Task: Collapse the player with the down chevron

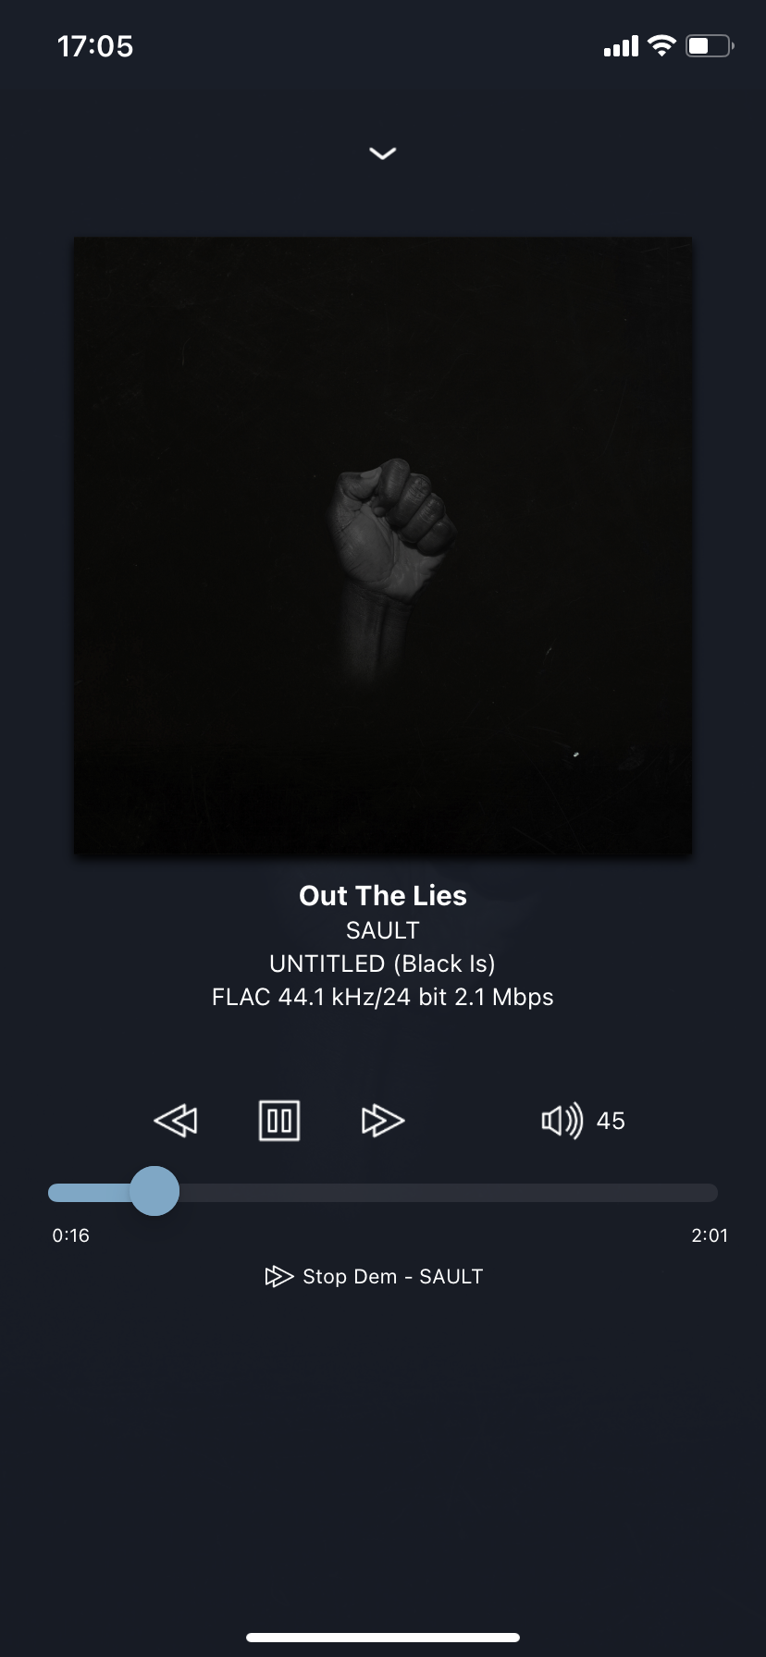Action: [382, 153]
